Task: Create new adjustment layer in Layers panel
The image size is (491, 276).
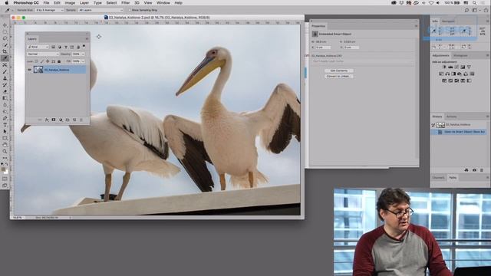Action: [x=61, y=120]
